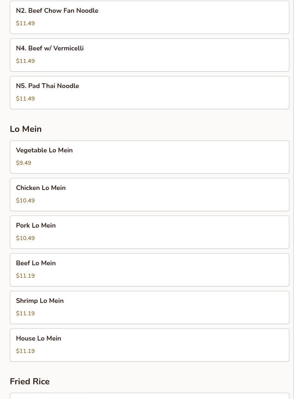301x399 pixels.
Task: Click the $11.49 price under N4. Beef w/ Vermicelli
Action: 25,61
